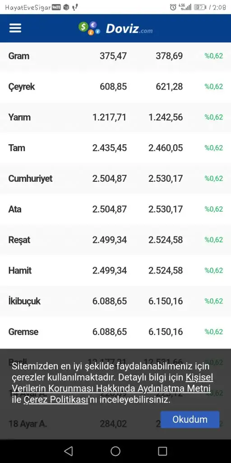Open the hamburger menu

pyautogui.click(x=15, y=28)
